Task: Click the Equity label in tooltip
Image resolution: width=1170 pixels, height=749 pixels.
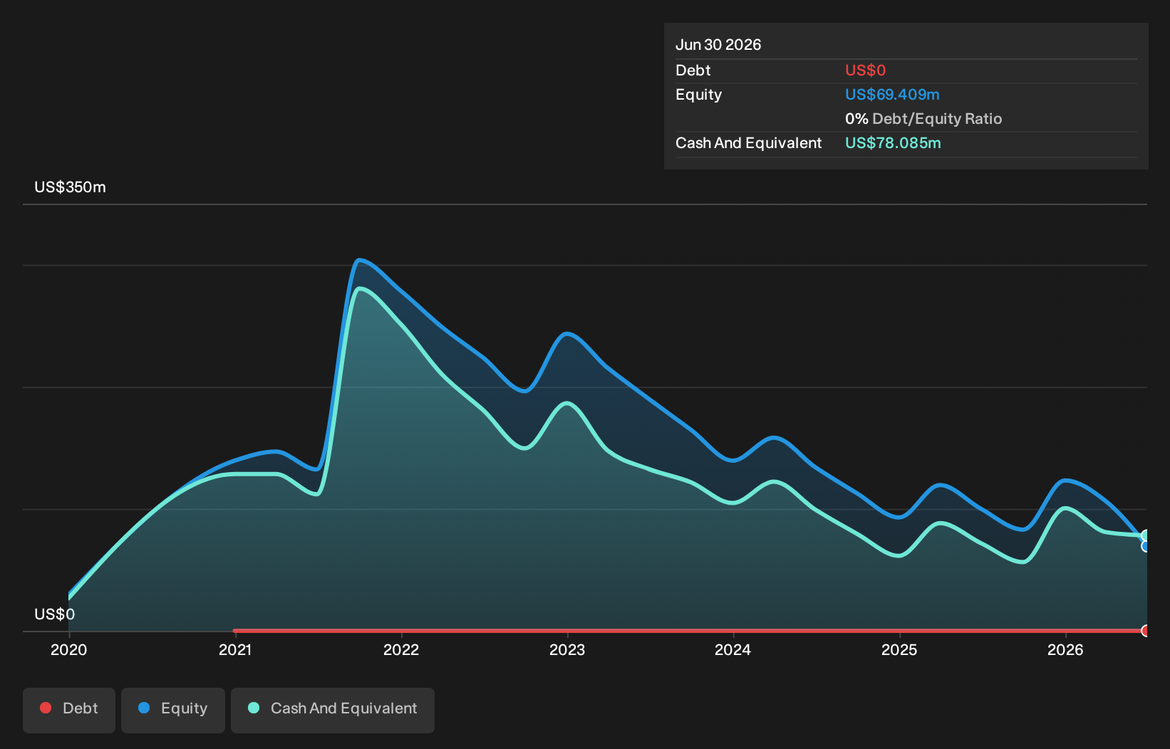Action: pyautogui.click(x=698, y=95)
